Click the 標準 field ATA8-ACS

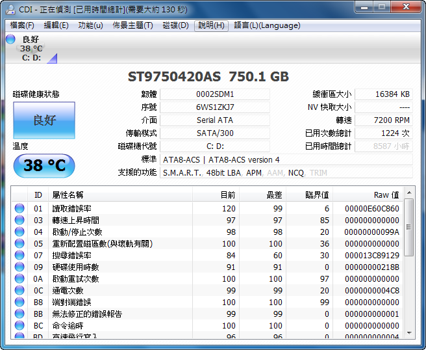[x=286, y=160]
